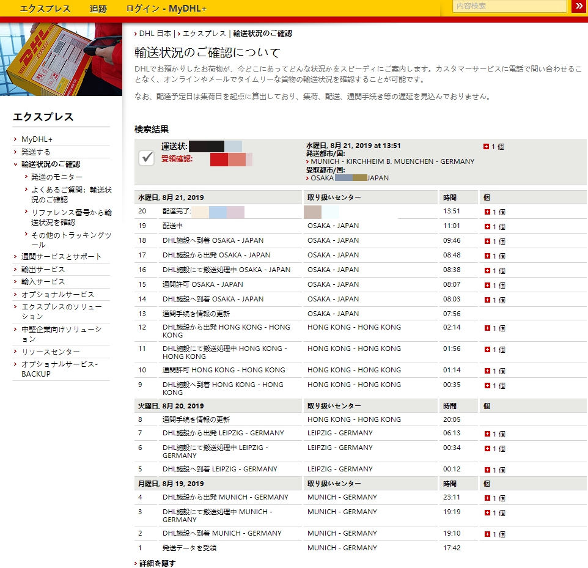Viewport: 588px width, 568px height.
Task: Expand piece plus icon for row 18
Action: point(487,242)
